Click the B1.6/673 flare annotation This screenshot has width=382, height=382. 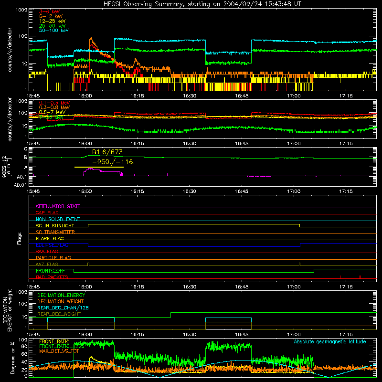107,152
